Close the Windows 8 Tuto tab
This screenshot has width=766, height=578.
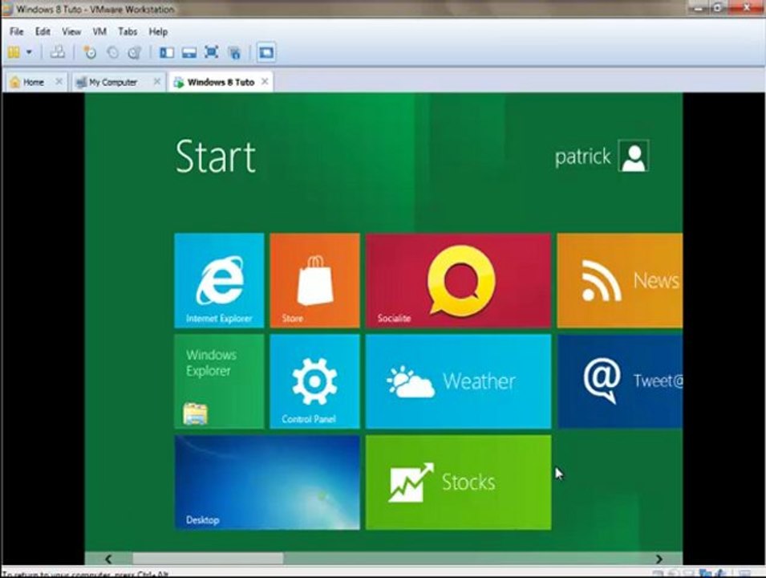click(x=265, y=81)
